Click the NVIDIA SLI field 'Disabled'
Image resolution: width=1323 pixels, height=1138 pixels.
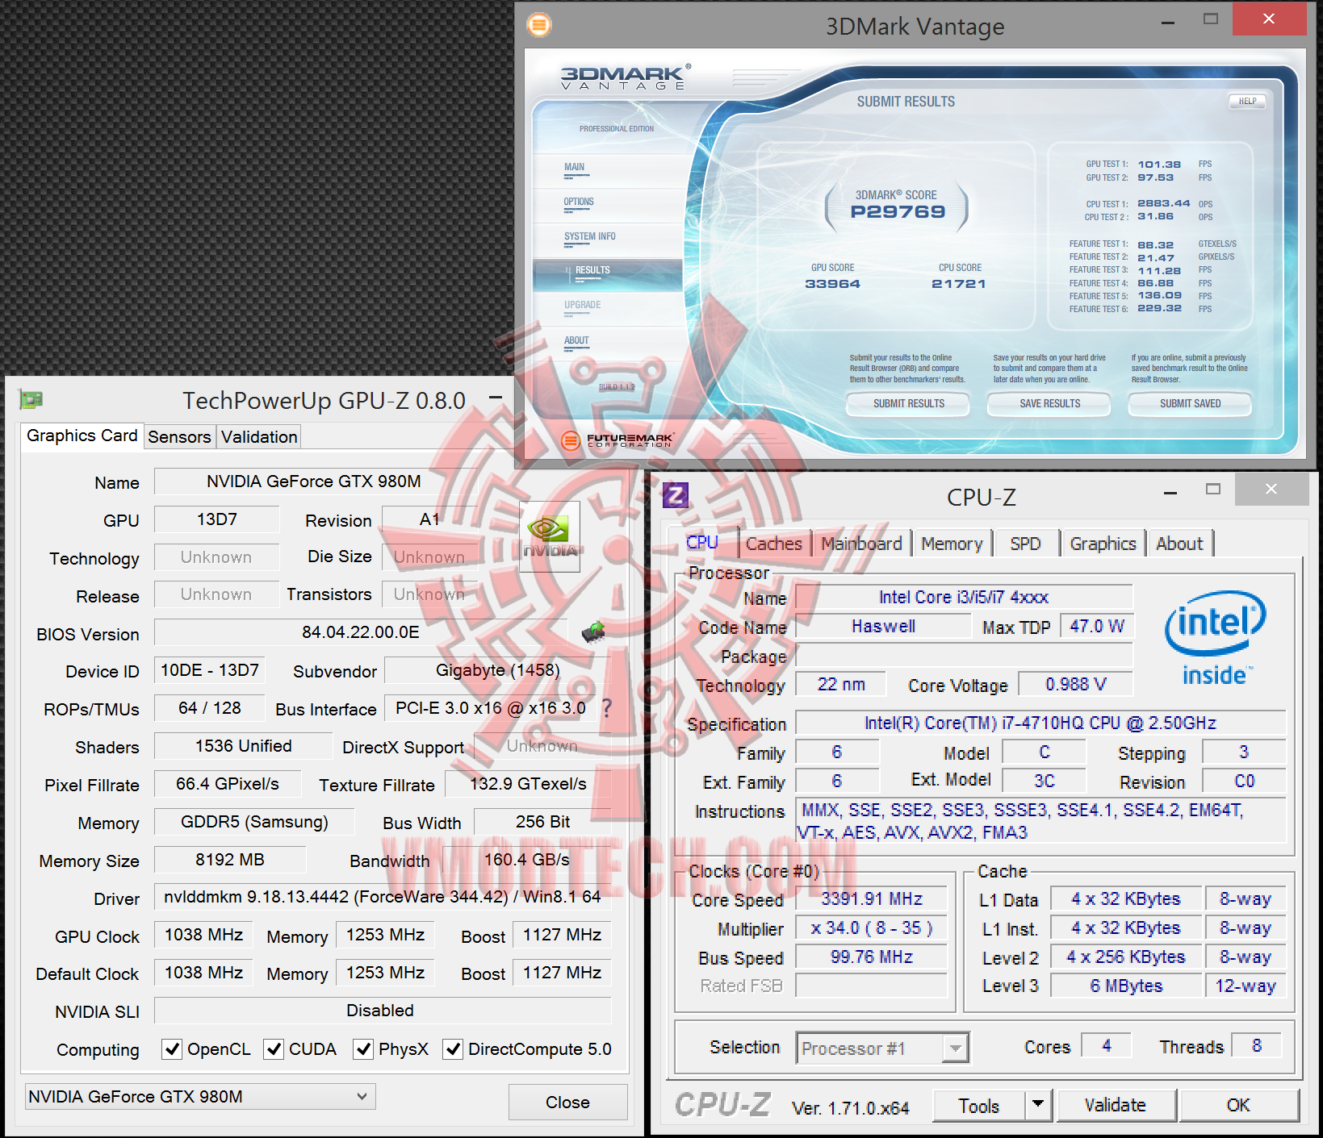(x=383, y=1011)
